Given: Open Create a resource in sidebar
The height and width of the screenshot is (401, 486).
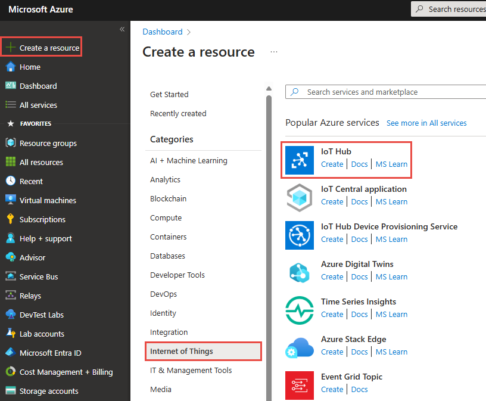Looking at the screenshot, I should [x=42, y=48].
